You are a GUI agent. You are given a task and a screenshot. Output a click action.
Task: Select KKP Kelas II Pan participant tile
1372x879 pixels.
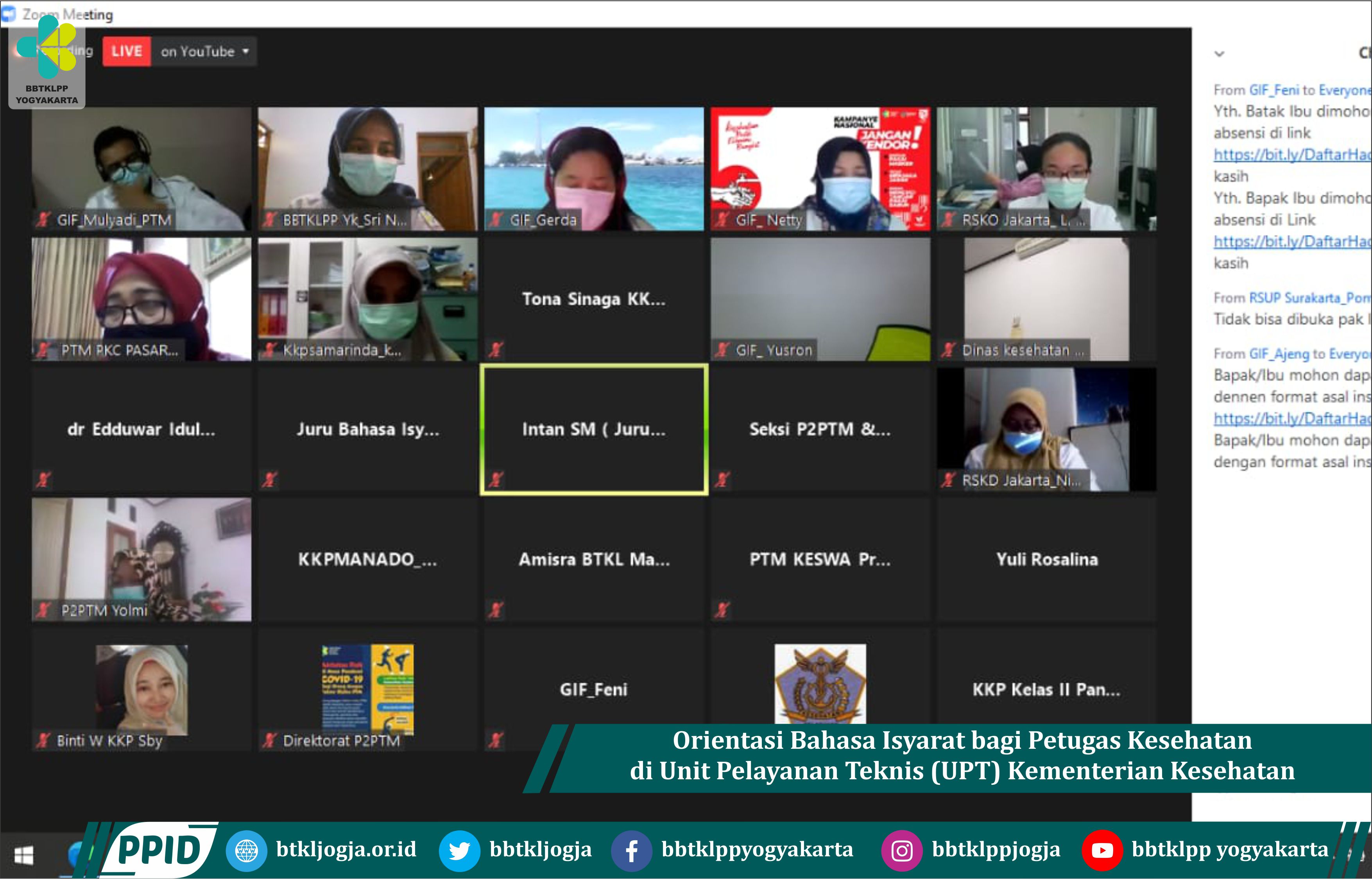click(1046, 676)
